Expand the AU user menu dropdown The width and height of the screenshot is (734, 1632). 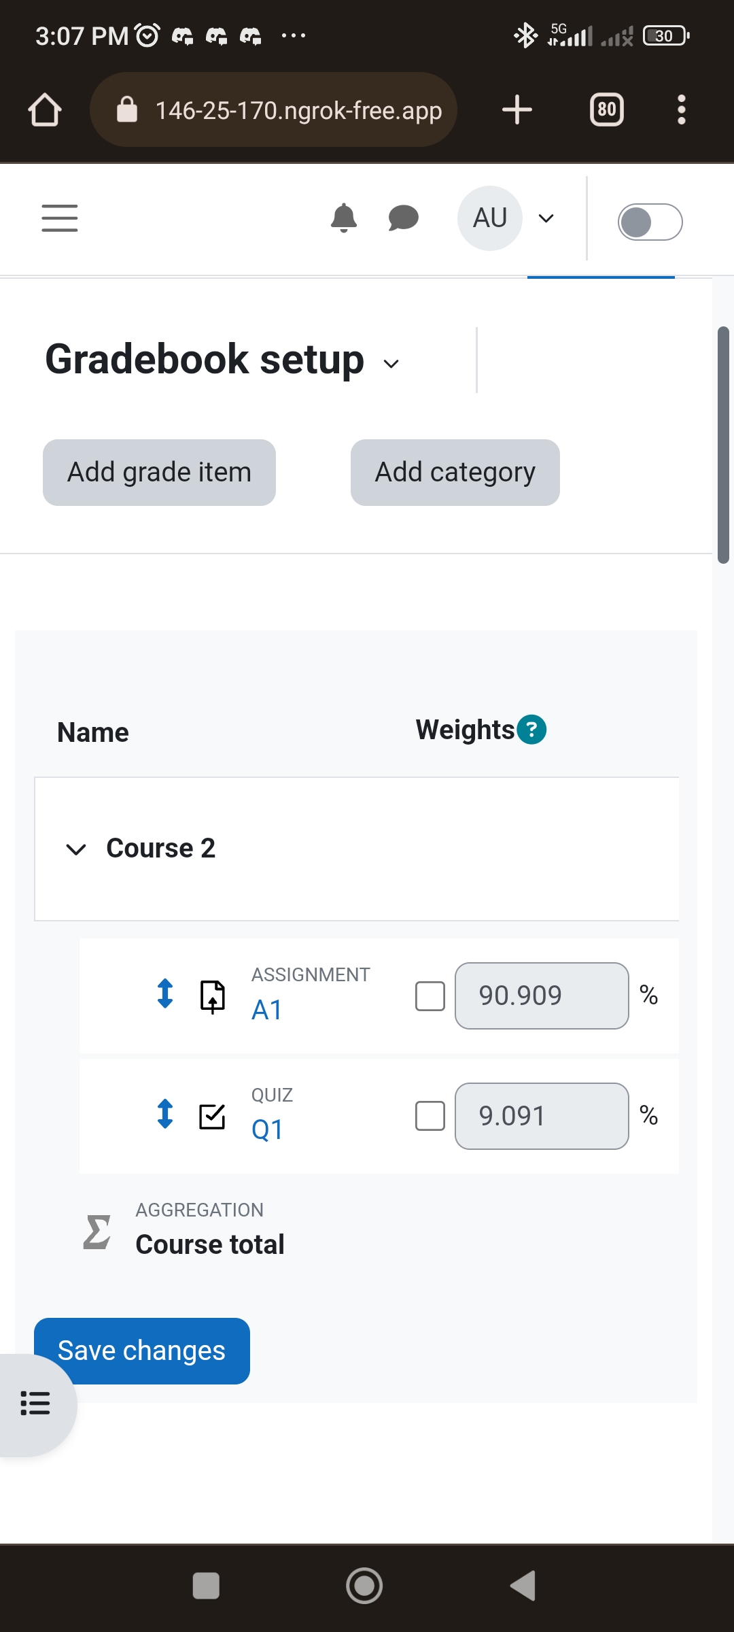coord(546,218)
